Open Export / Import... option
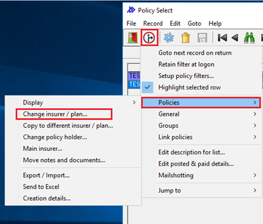The height and width of the screenshot is (224, 263). 73,175
